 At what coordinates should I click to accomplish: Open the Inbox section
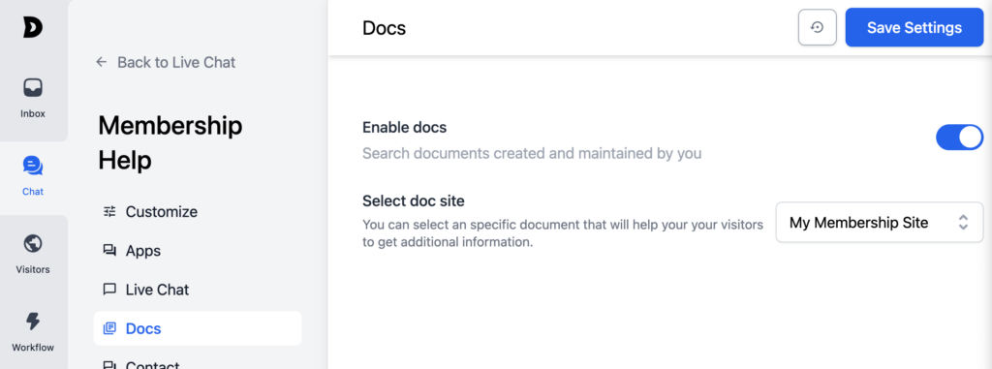coord(33,99)
